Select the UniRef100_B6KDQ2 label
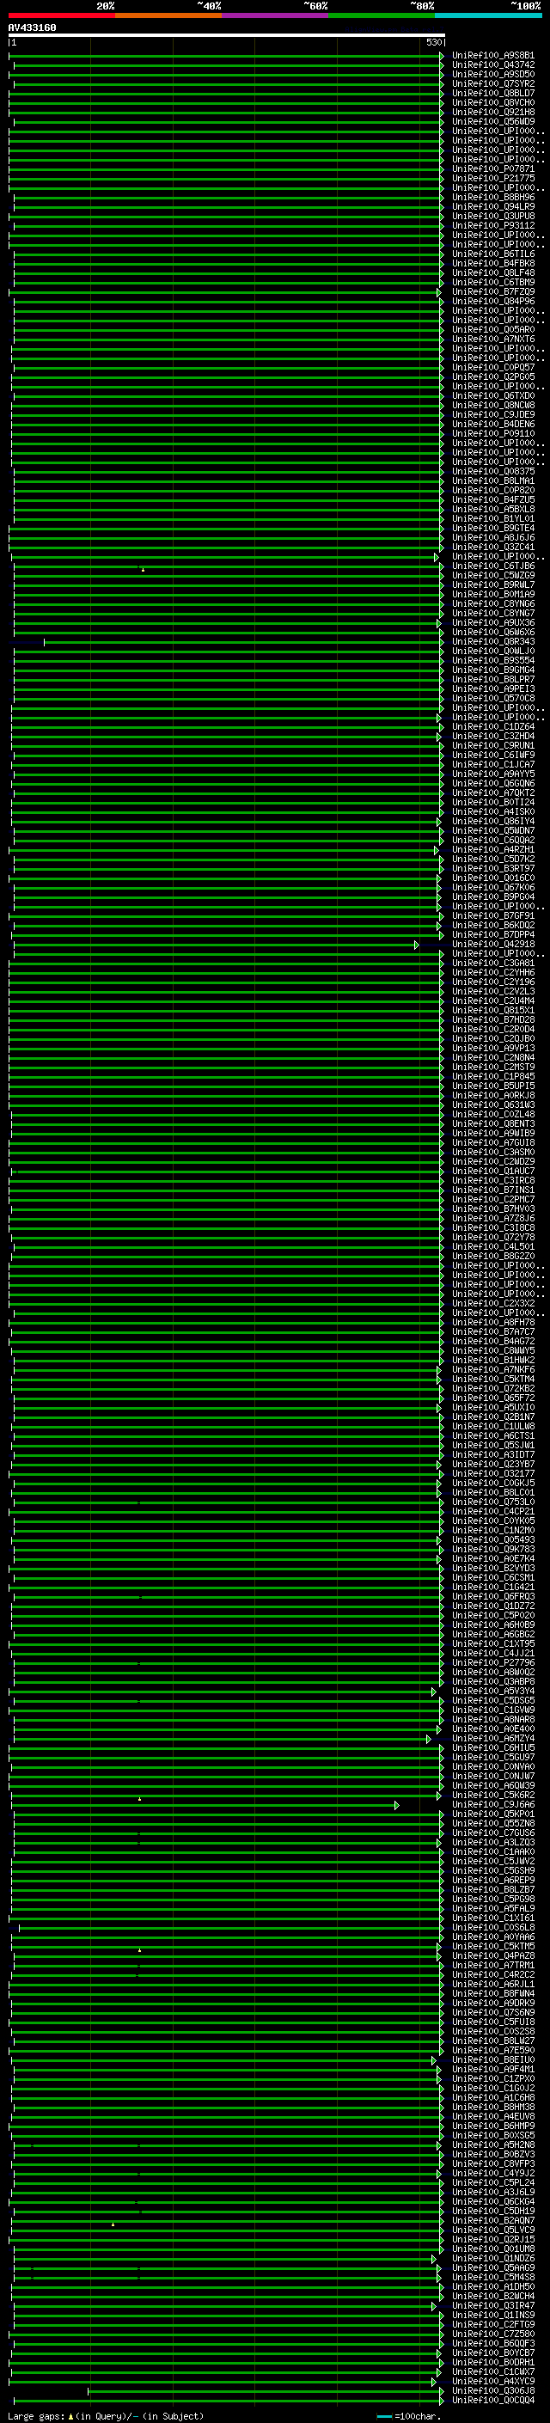Screen dimensions: 550x2423 (x=492, y=926)
